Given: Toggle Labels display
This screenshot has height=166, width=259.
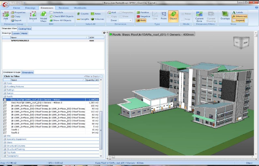Looking at the screenshot, I should pos(237,12).
